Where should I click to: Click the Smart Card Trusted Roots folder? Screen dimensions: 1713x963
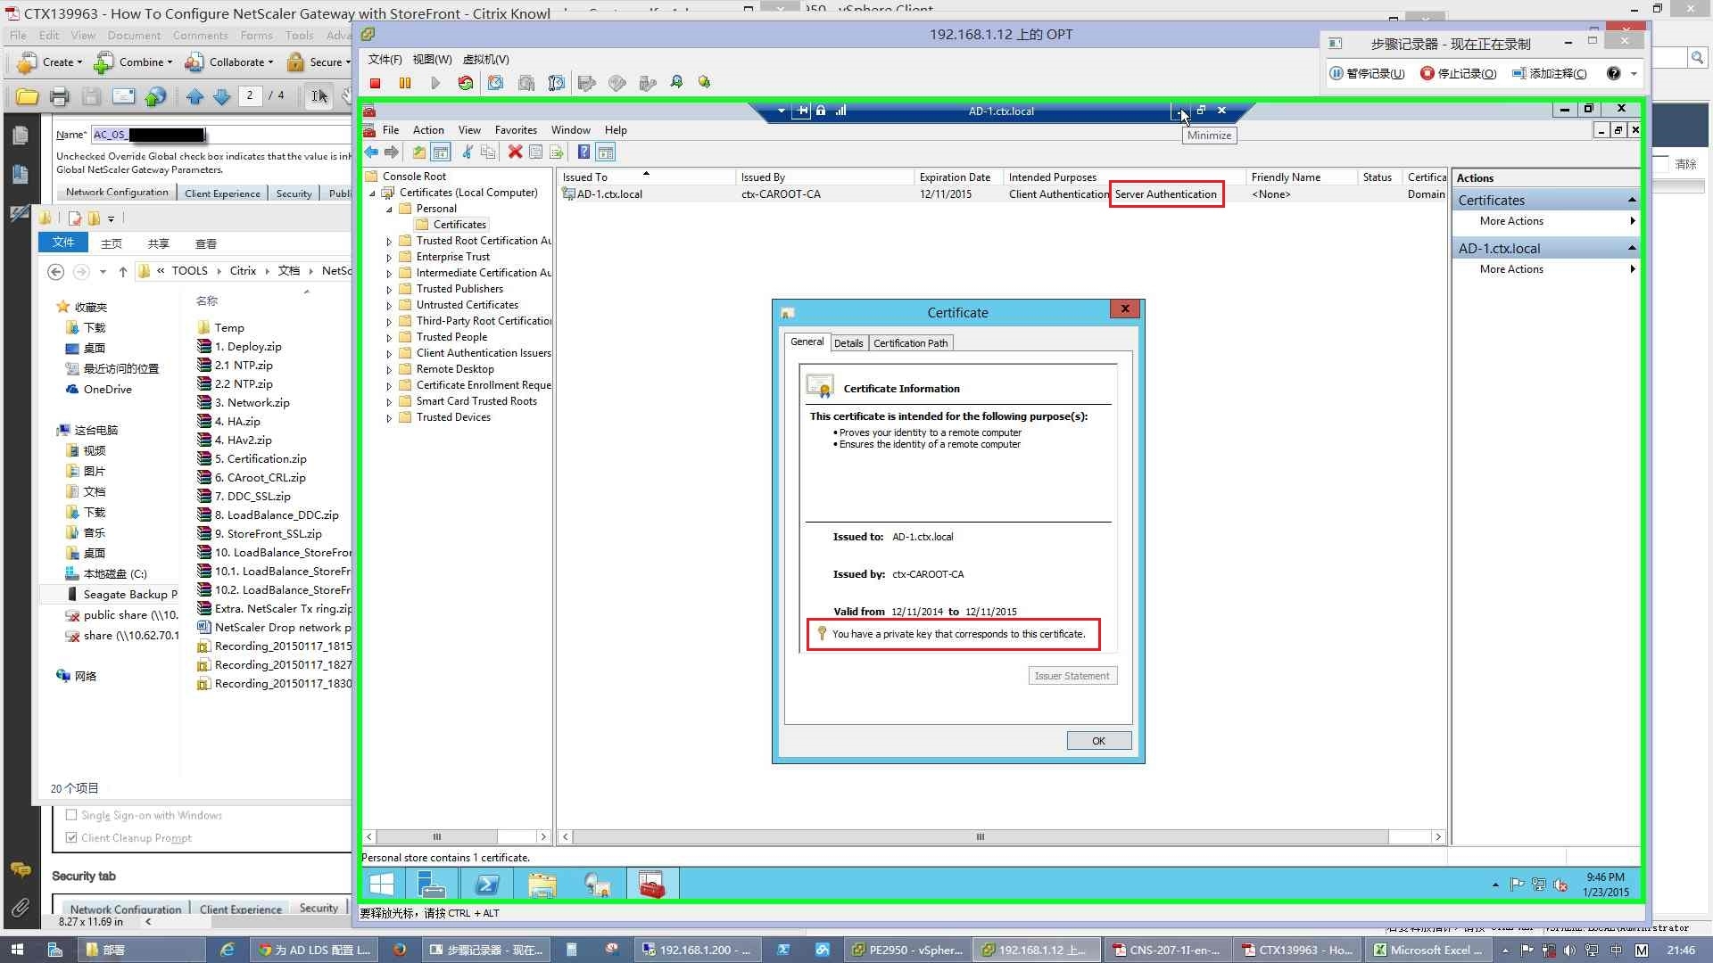click(476, 401)
